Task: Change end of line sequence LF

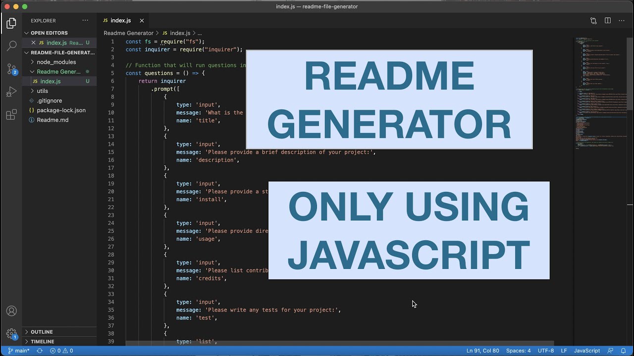Action: pos(564,351)
